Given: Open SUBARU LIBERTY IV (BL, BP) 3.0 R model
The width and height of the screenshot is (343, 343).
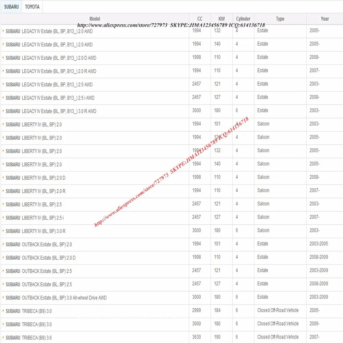Looking at the screenshot, I should (x=35, y=231).
